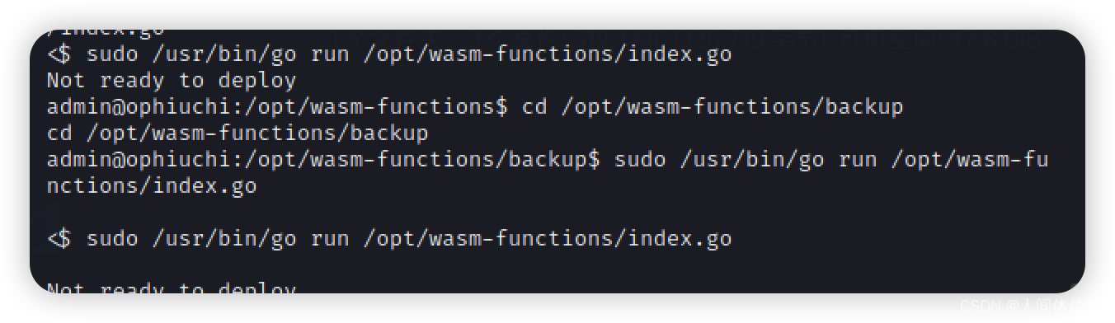Image resolution: width=1115 pixels, height=323 pixels.
Task: Click the word "deploy" in the first output line
Action: pos(257,81)
